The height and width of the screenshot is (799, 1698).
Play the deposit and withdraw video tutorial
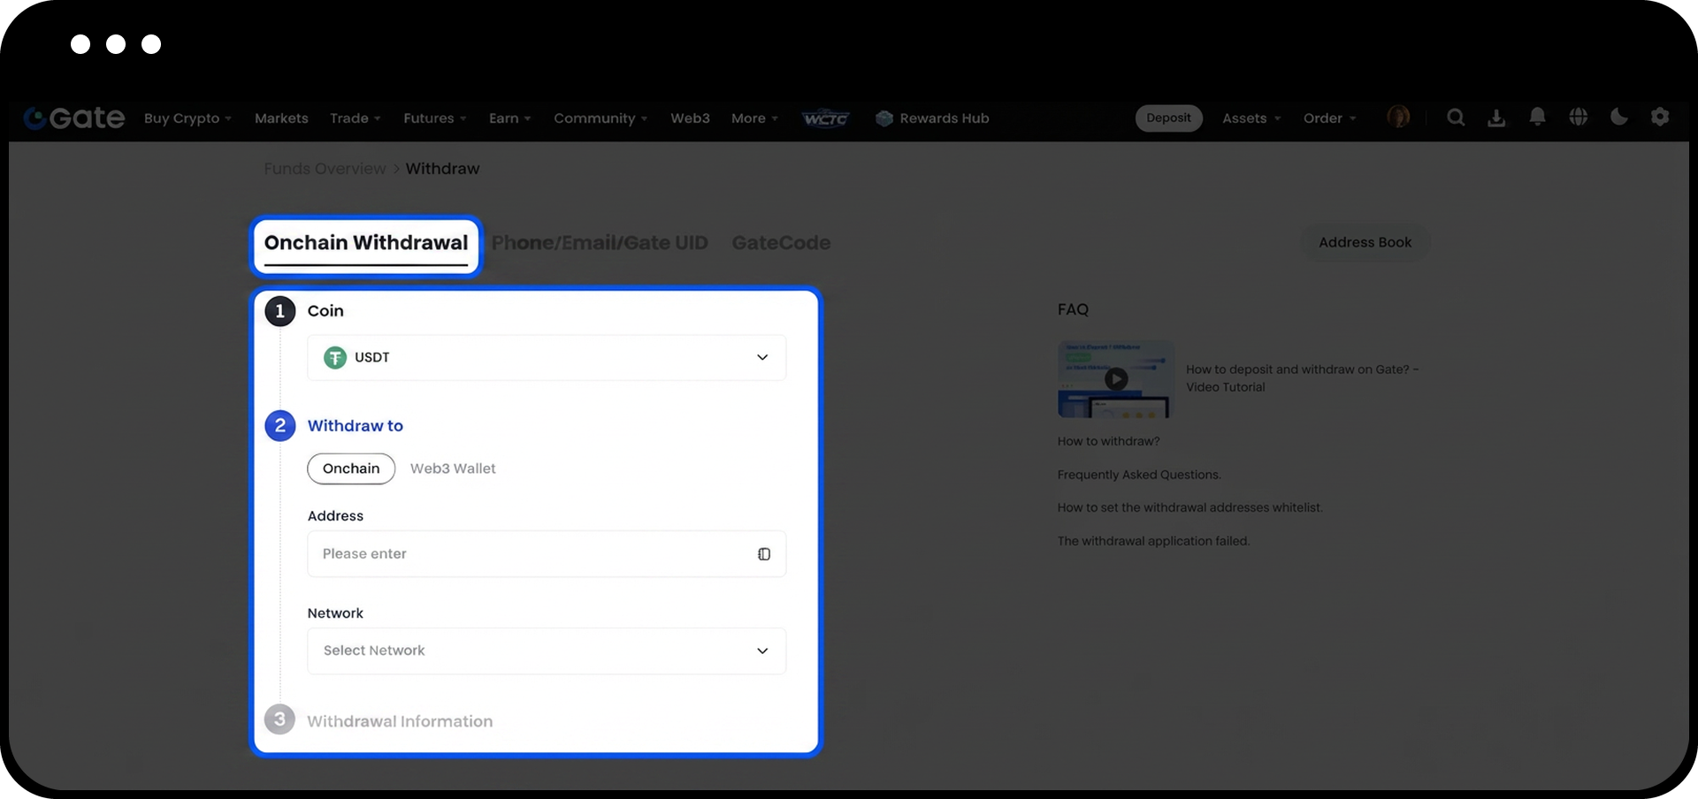click(x=1116, y=379)
